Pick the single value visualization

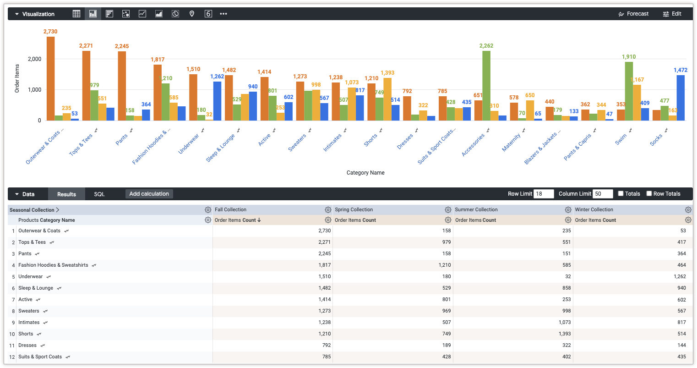pyautogui.click(x=208, y=13)
